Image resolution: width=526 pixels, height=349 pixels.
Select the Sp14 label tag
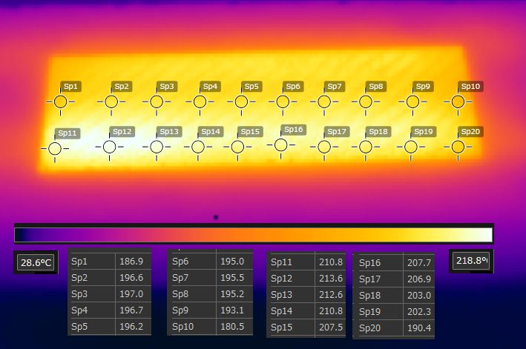[x=211, y=132]
